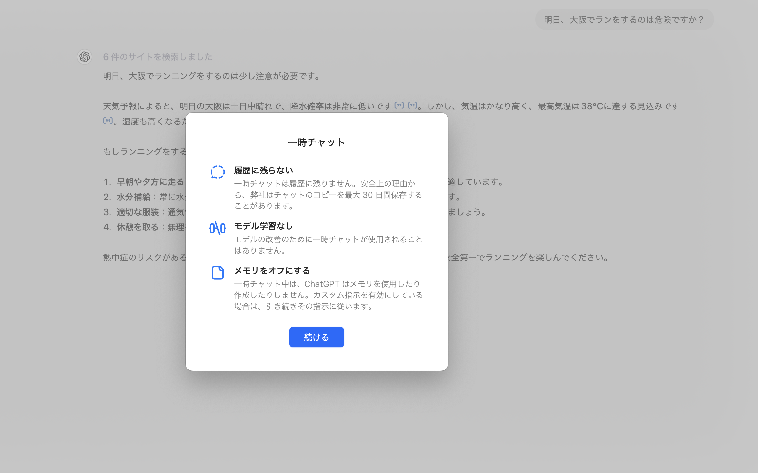Click the second citation icon before しかし
The height and width of the screenshot is (473, 758).
412,105
